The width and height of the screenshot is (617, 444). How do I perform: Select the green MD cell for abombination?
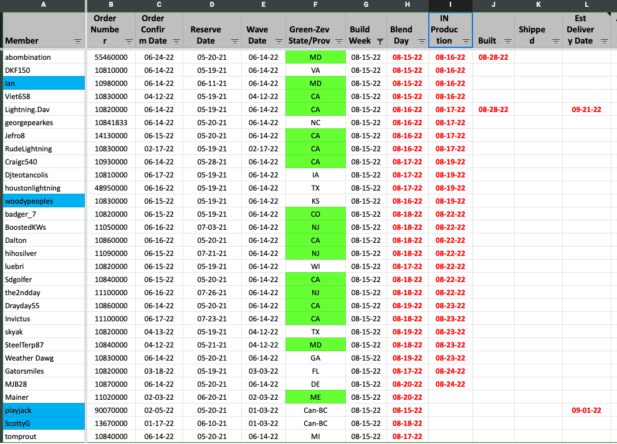[315, 57]
